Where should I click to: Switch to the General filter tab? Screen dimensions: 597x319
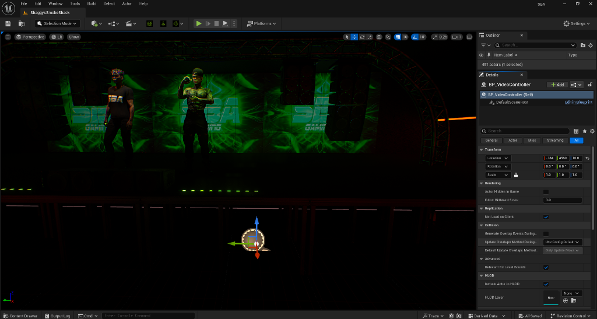pos(491,141)
